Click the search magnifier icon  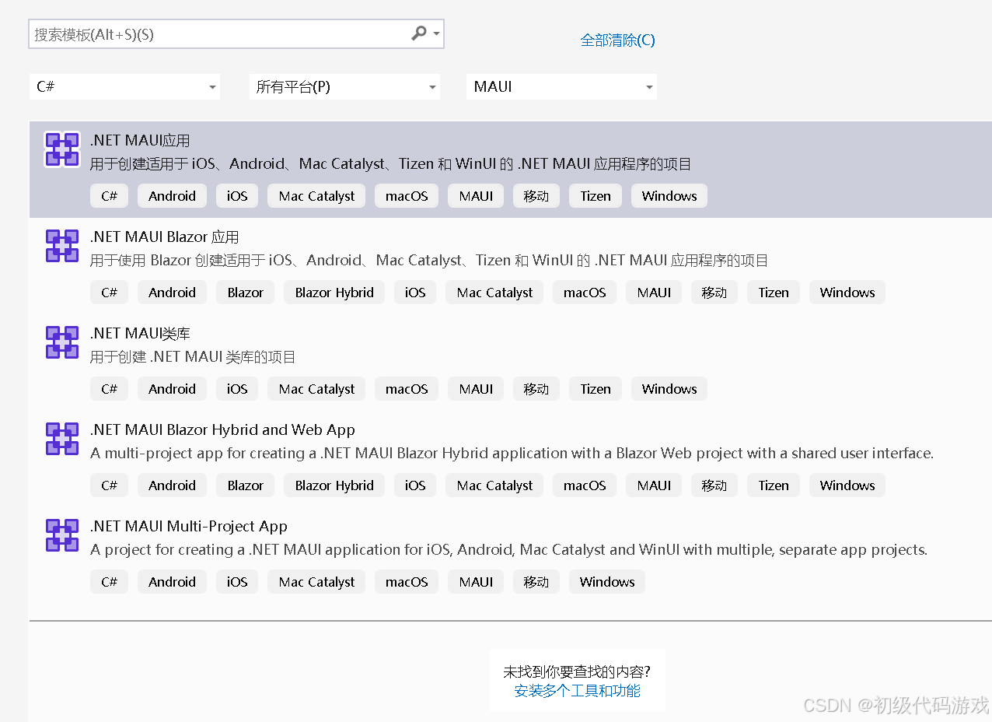click(x=419, y=33)
